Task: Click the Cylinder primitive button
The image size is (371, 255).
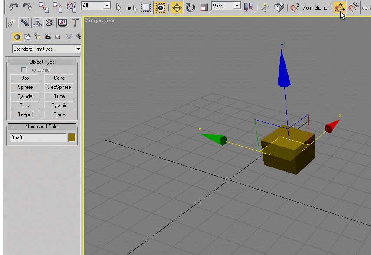Action: [x=25, y=96]
